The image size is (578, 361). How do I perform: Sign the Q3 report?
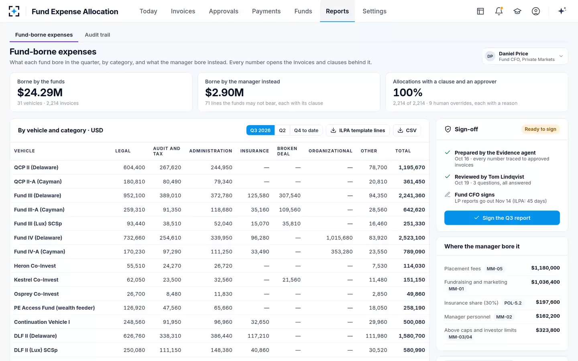502,218
